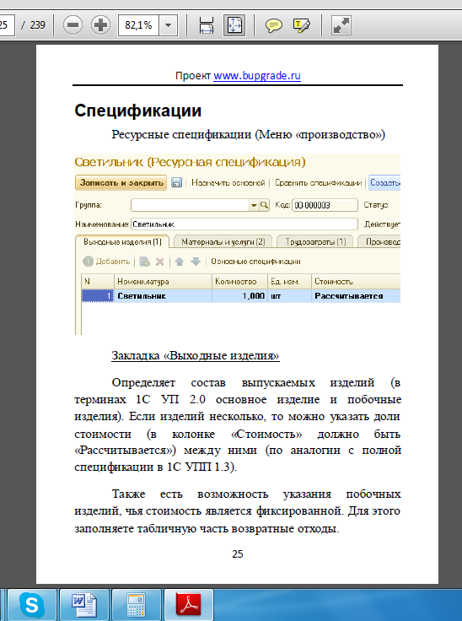Click the 'Количество' column header
The width and height of the screenshot is (462, 621).
click(x=240, y=282)
